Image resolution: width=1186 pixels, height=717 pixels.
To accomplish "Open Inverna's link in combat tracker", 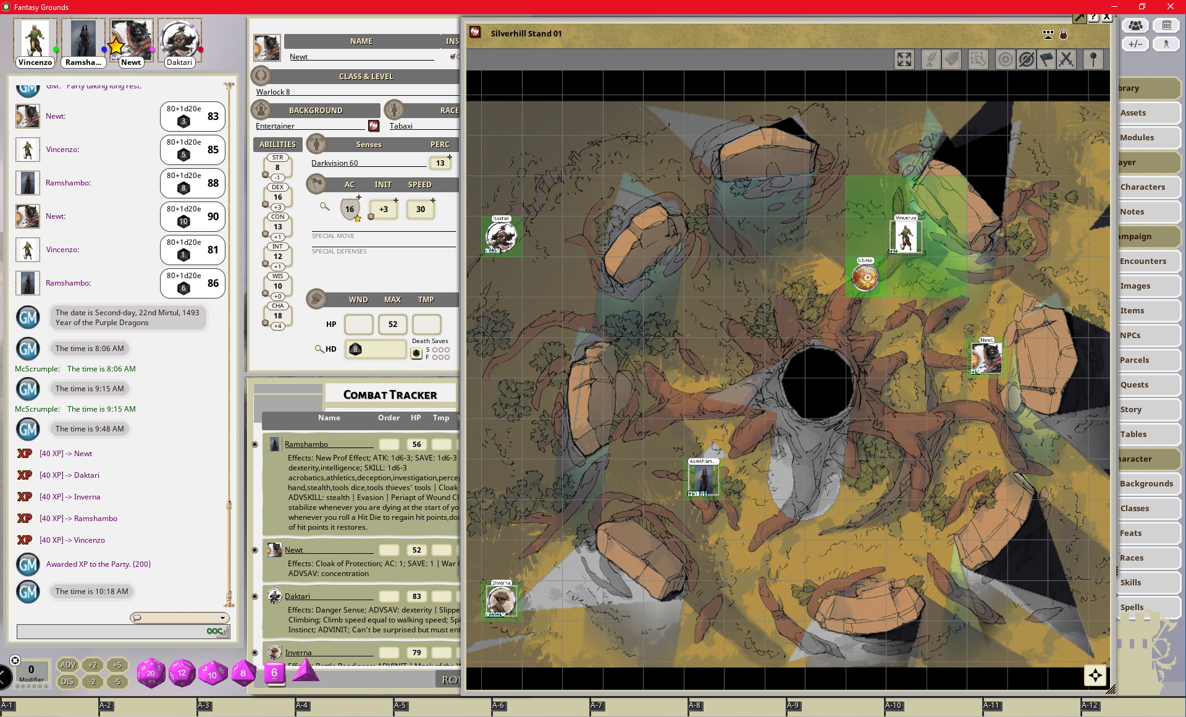I will coord(275,652).
